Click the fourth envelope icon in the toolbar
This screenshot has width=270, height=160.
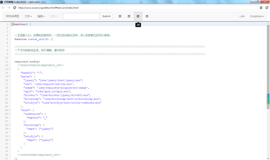147,16
